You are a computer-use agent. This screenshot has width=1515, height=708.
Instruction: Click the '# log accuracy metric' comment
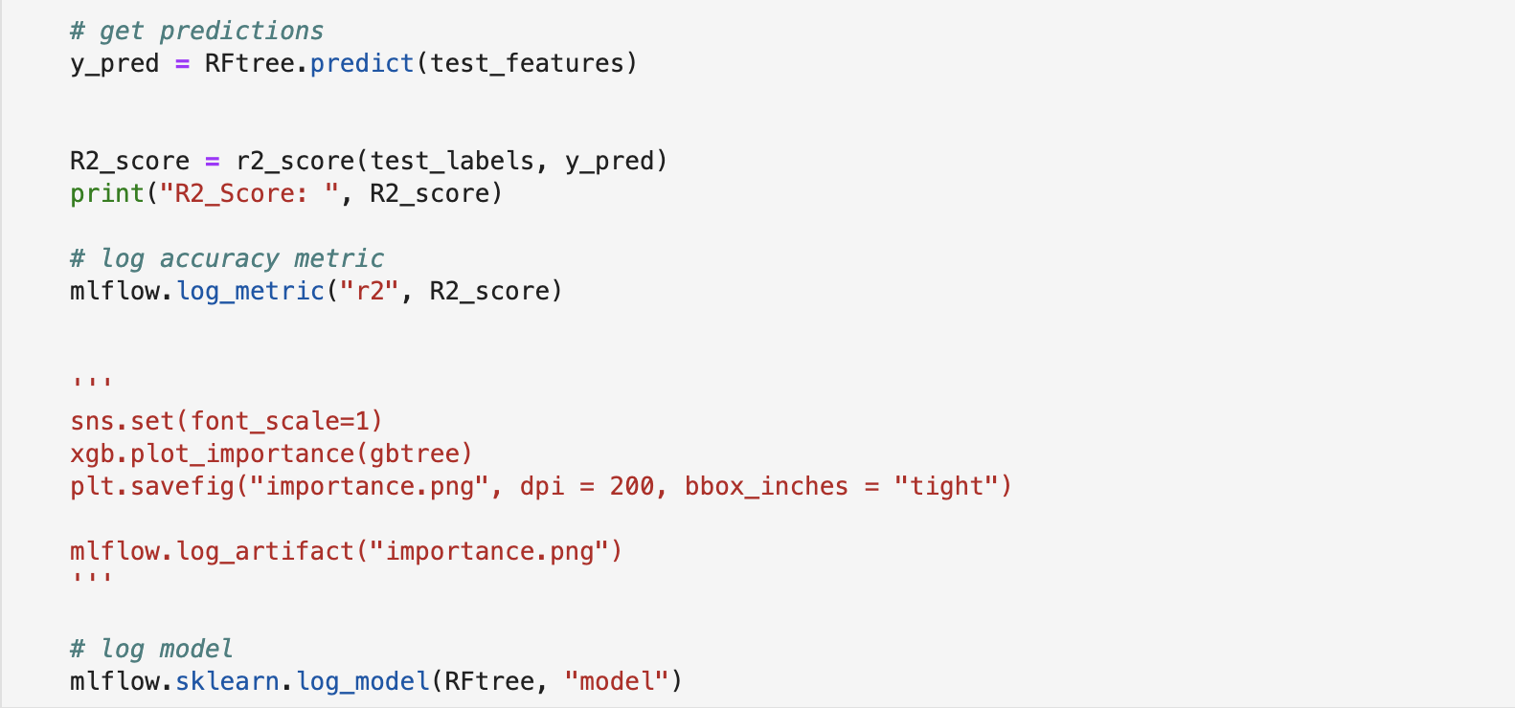(227, 258)
